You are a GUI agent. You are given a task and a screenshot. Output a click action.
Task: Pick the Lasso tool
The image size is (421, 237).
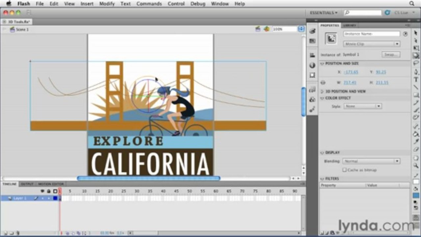pos(416,63)
